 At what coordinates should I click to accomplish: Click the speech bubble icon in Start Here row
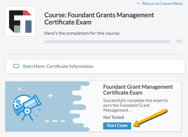pos(16,66)
